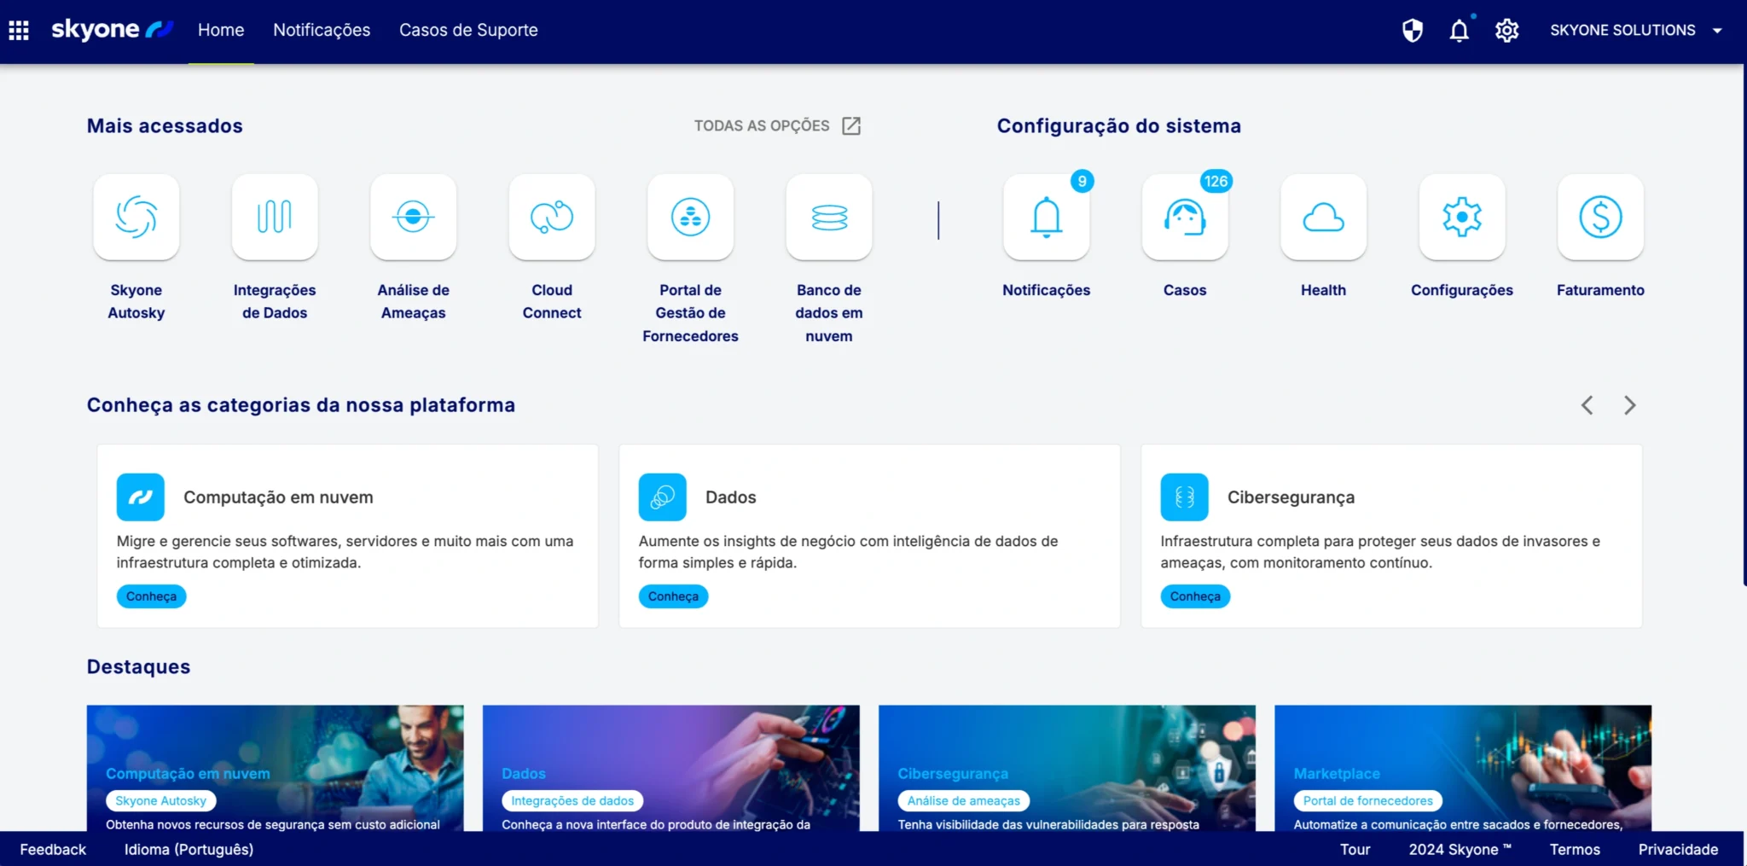Click the Computação em nuvem category icon

[141, 497]
